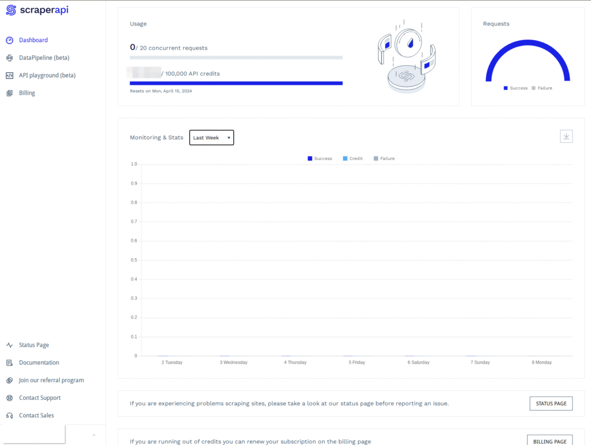Expand the collapsed widget at bottom left

pos(93,436)
